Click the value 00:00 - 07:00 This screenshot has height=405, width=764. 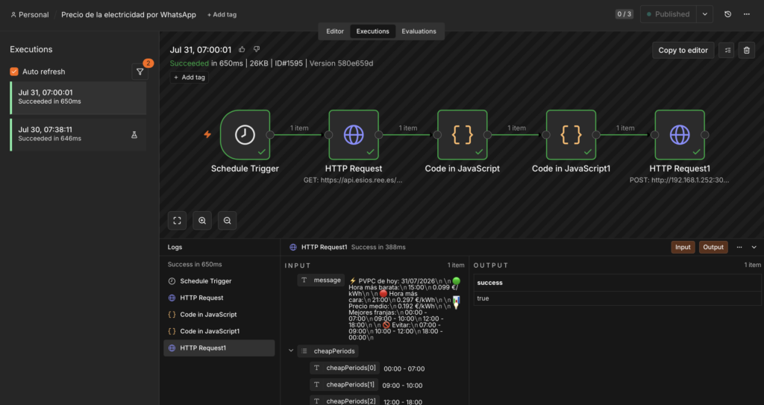404,369
